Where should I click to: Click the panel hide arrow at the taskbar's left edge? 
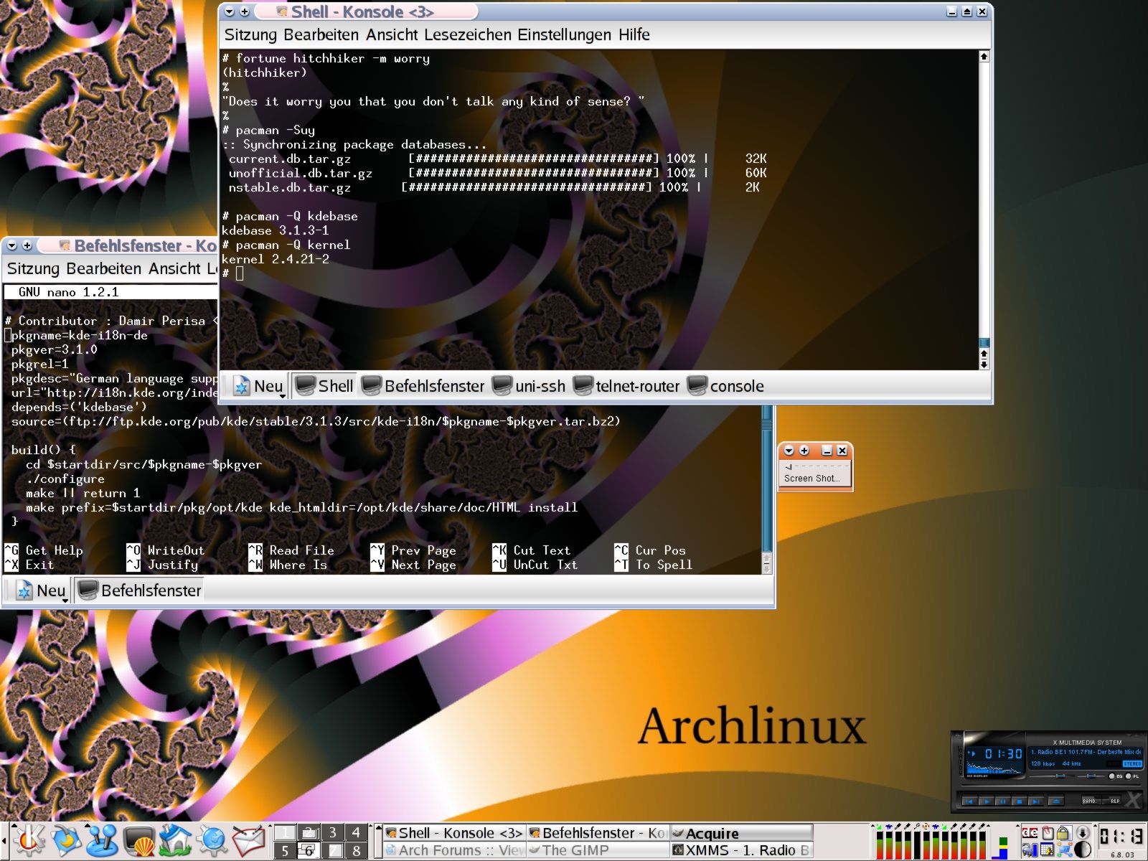point(4,841)
